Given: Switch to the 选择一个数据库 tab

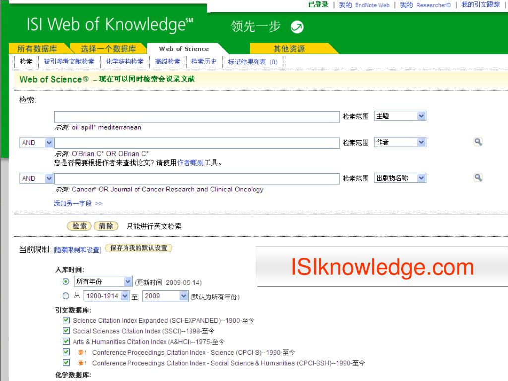Looking at the screenshot, I should 108,49.
